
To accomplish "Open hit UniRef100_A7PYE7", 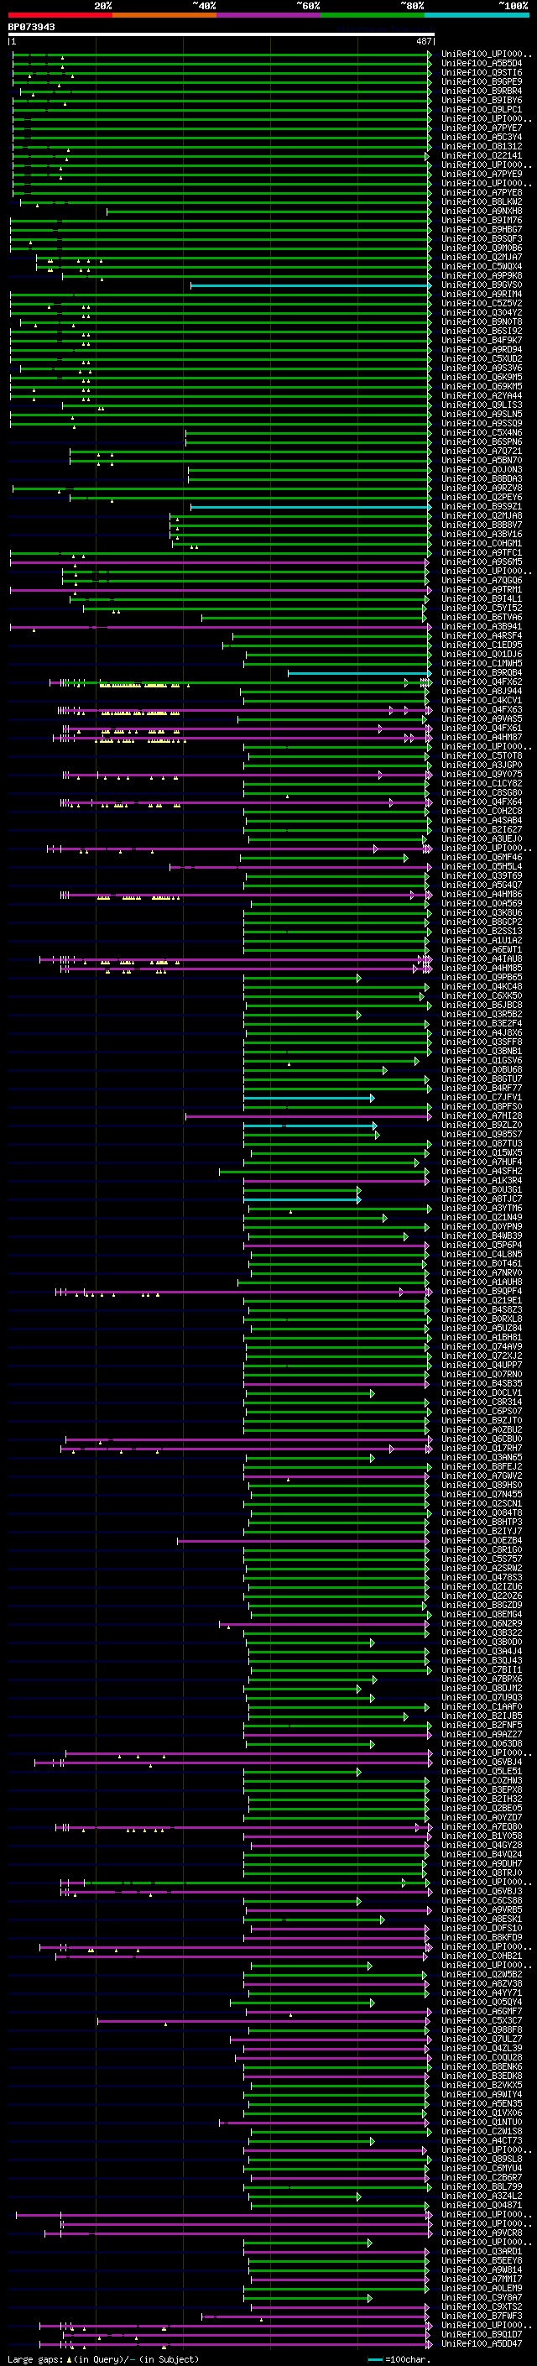I will point(482,128).
